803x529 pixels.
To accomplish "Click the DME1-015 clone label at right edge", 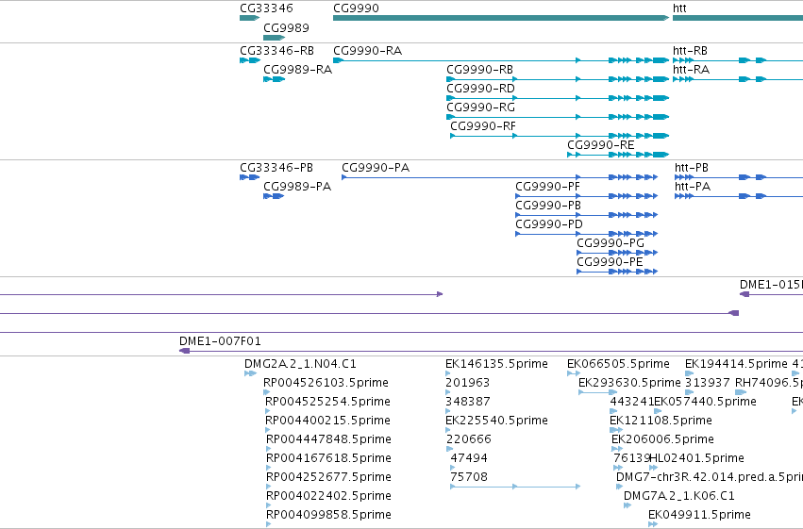I will (771, 285).
